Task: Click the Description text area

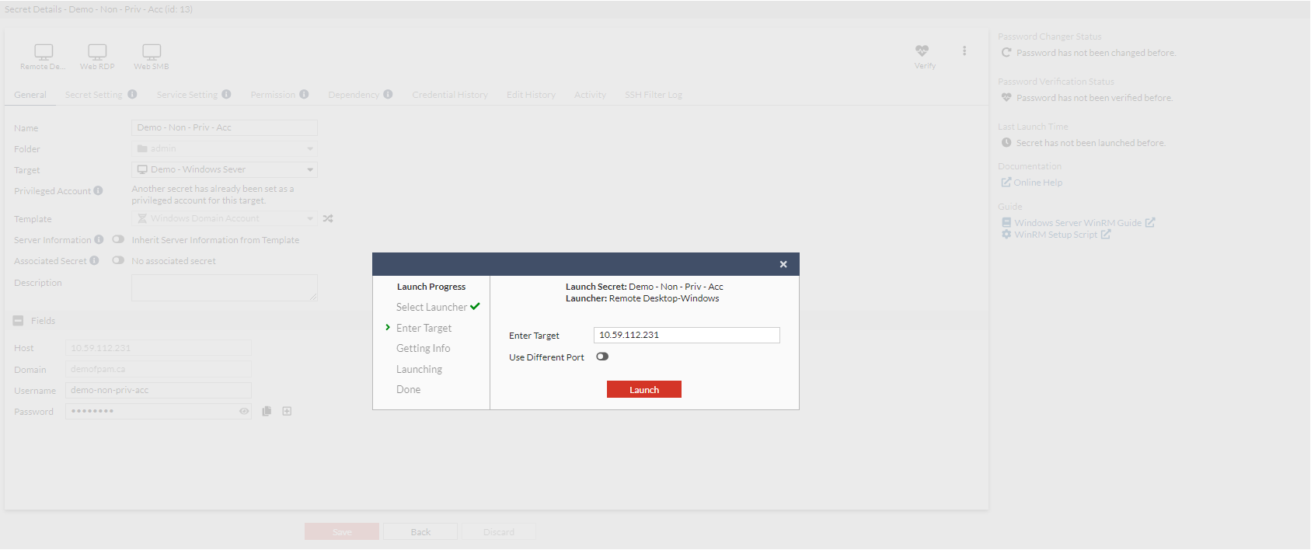Action: point(225,287)
